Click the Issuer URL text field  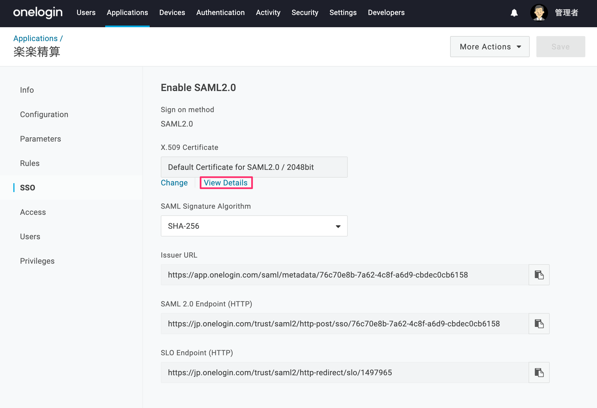pyautogui.click(x=345, y=275)
